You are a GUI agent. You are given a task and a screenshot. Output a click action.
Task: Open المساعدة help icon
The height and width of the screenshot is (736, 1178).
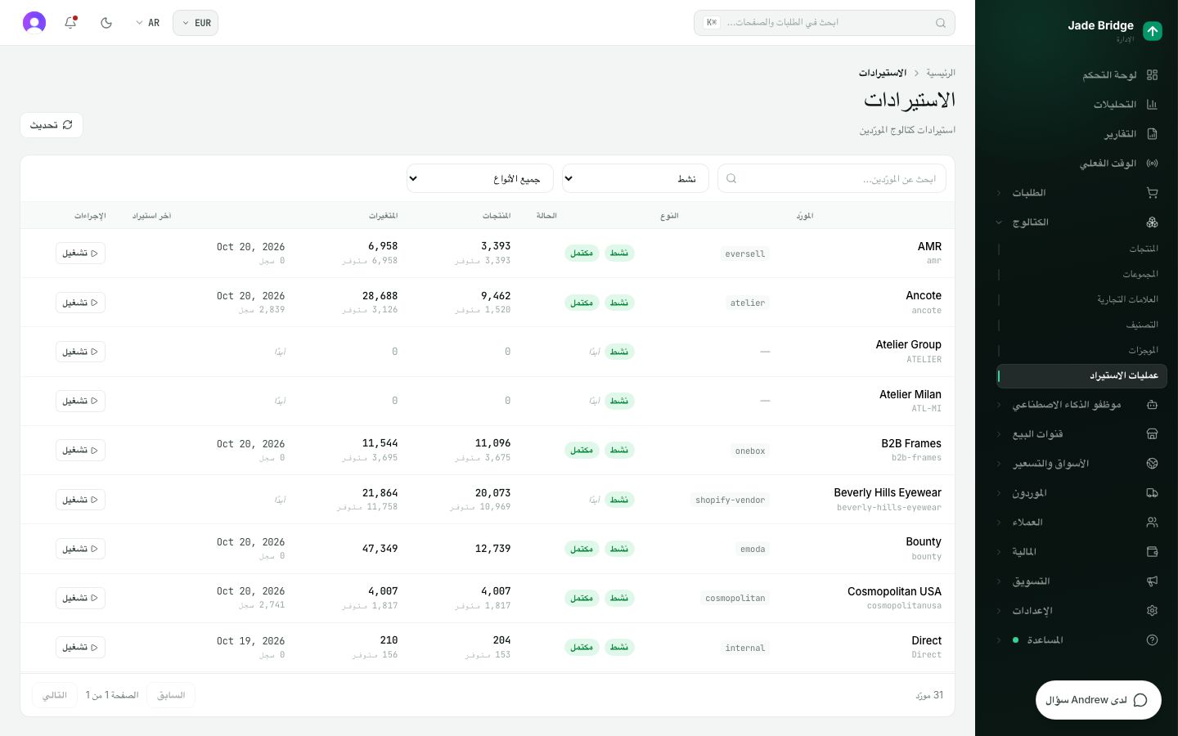point(1153,640)
